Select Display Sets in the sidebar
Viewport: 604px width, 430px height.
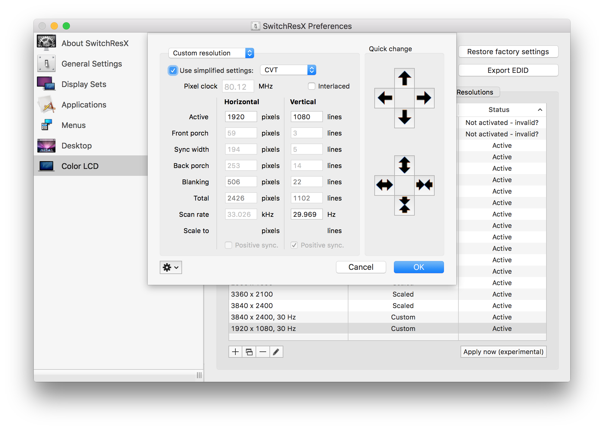tap(83, 84)
